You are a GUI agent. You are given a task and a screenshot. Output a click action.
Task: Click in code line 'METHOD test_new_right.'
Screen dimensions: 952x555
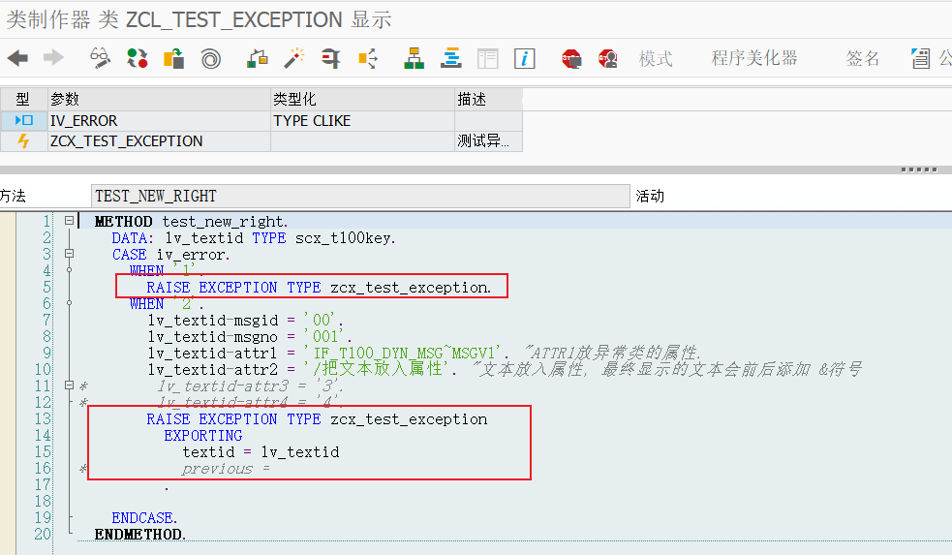point(191,221)
